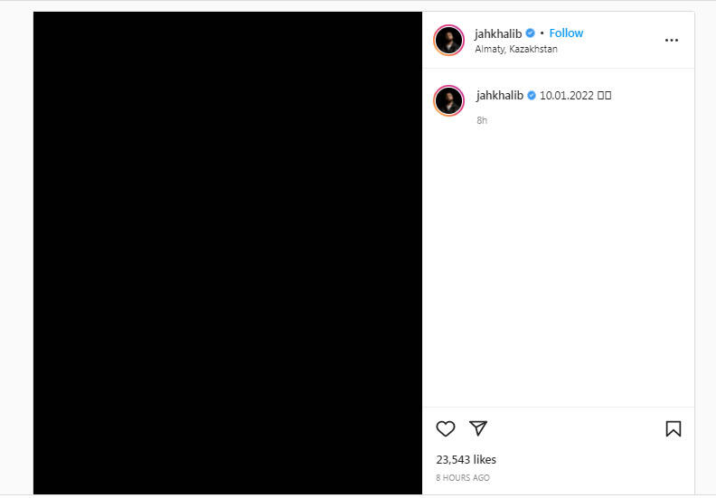Follow jahkhalib account
Screen dimensions: 716x498
[x=566, y=33]
